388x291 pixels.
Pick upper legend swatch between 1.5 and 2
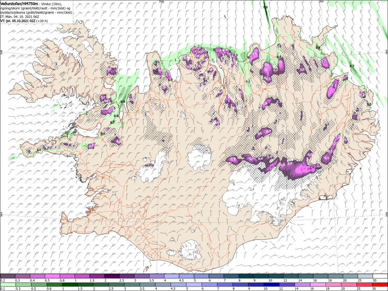click(97, 276)
